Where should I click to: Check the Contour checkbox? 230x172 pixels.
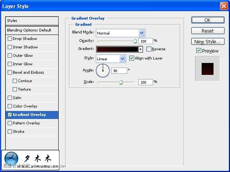[x=15, y=81]
